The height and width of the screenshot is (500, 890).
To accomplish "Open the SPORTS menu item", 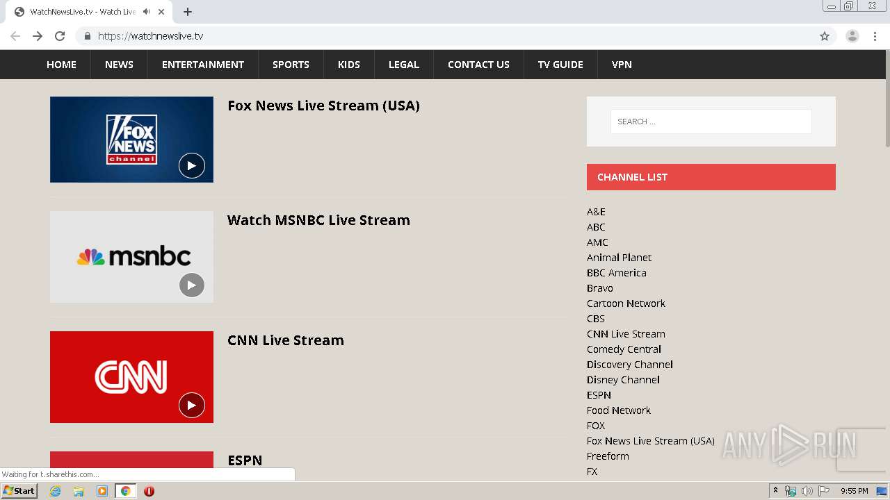I will point(291,65).
